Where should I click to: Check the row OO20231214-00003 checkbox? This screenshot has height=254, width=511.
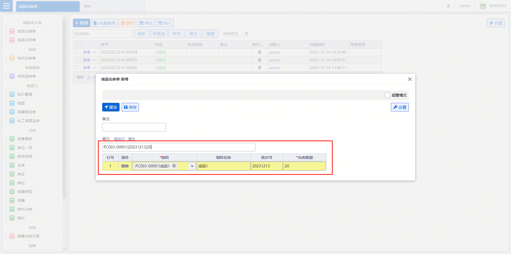tap(77, 60)
